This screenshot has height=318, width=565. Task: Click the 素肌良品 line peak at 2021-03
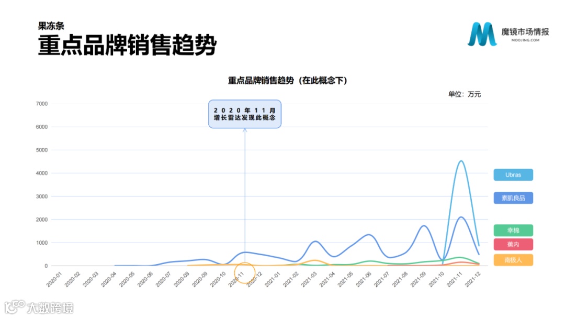[315, 241]
